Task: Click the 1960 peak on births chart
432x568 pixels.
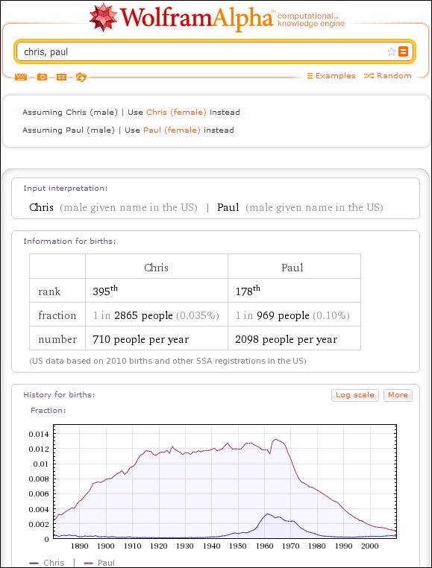Action: coord(267,514)
